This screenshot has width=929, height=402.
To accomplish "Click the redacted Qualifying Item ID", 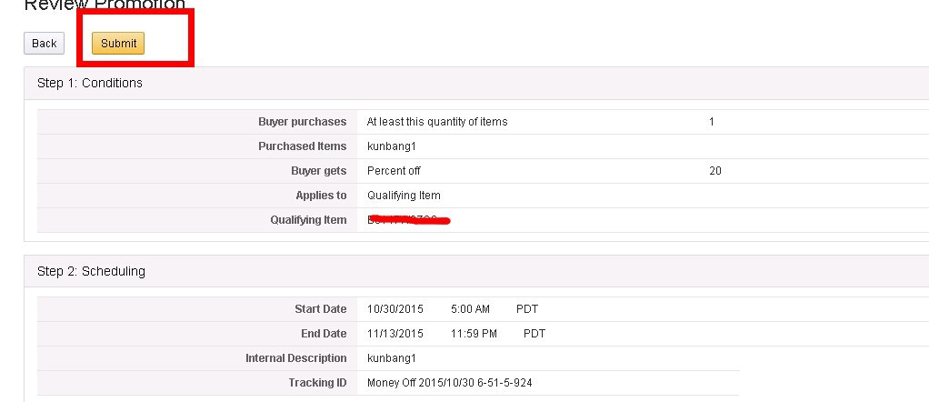I will coord(408,220).
